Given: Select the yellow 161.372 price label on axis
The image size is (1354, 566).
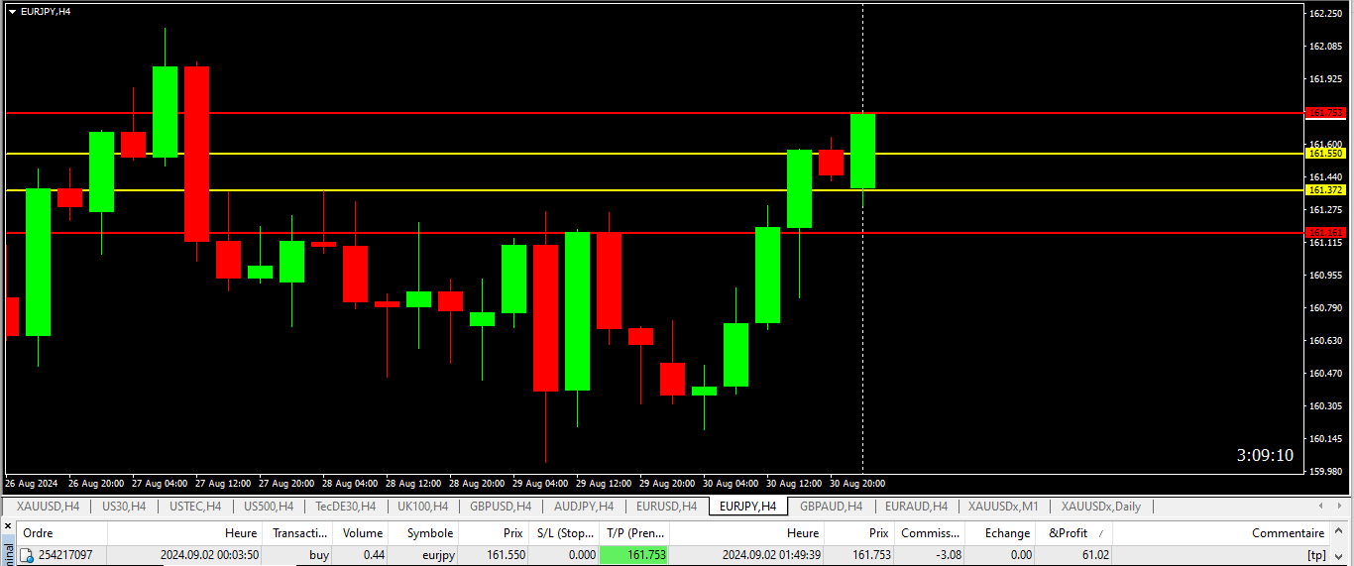Looking at the screenshot, I should pyautogui.click(x=1325, y=189).
